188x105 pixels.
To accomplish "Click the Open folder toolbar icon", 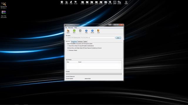I will click(x=68, y=31).
